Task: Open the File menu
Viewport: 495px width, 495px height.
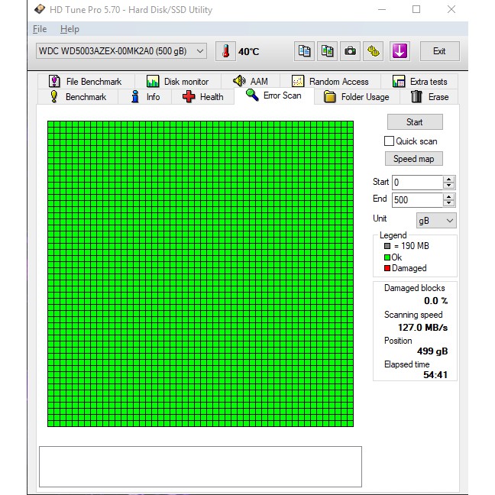Action: tap(40, 29)
